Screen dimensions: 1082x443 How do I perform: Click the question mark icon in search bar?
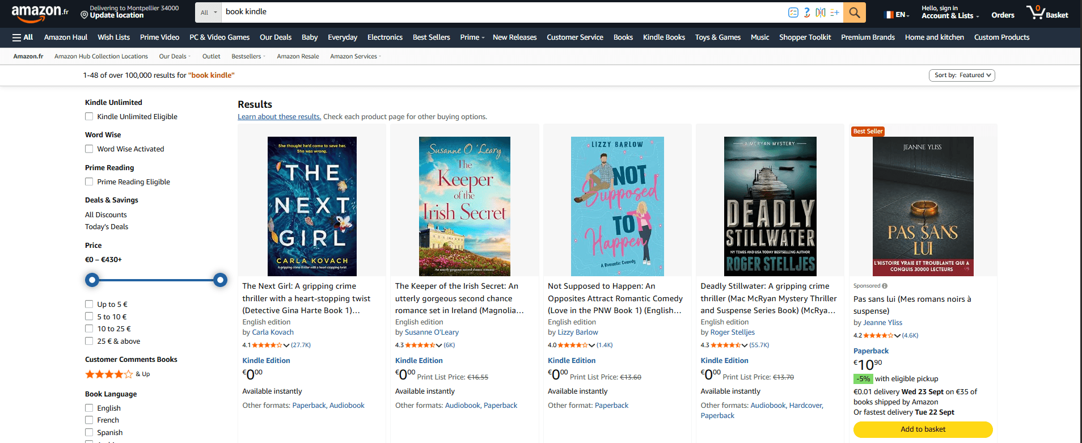pos(807,12)
